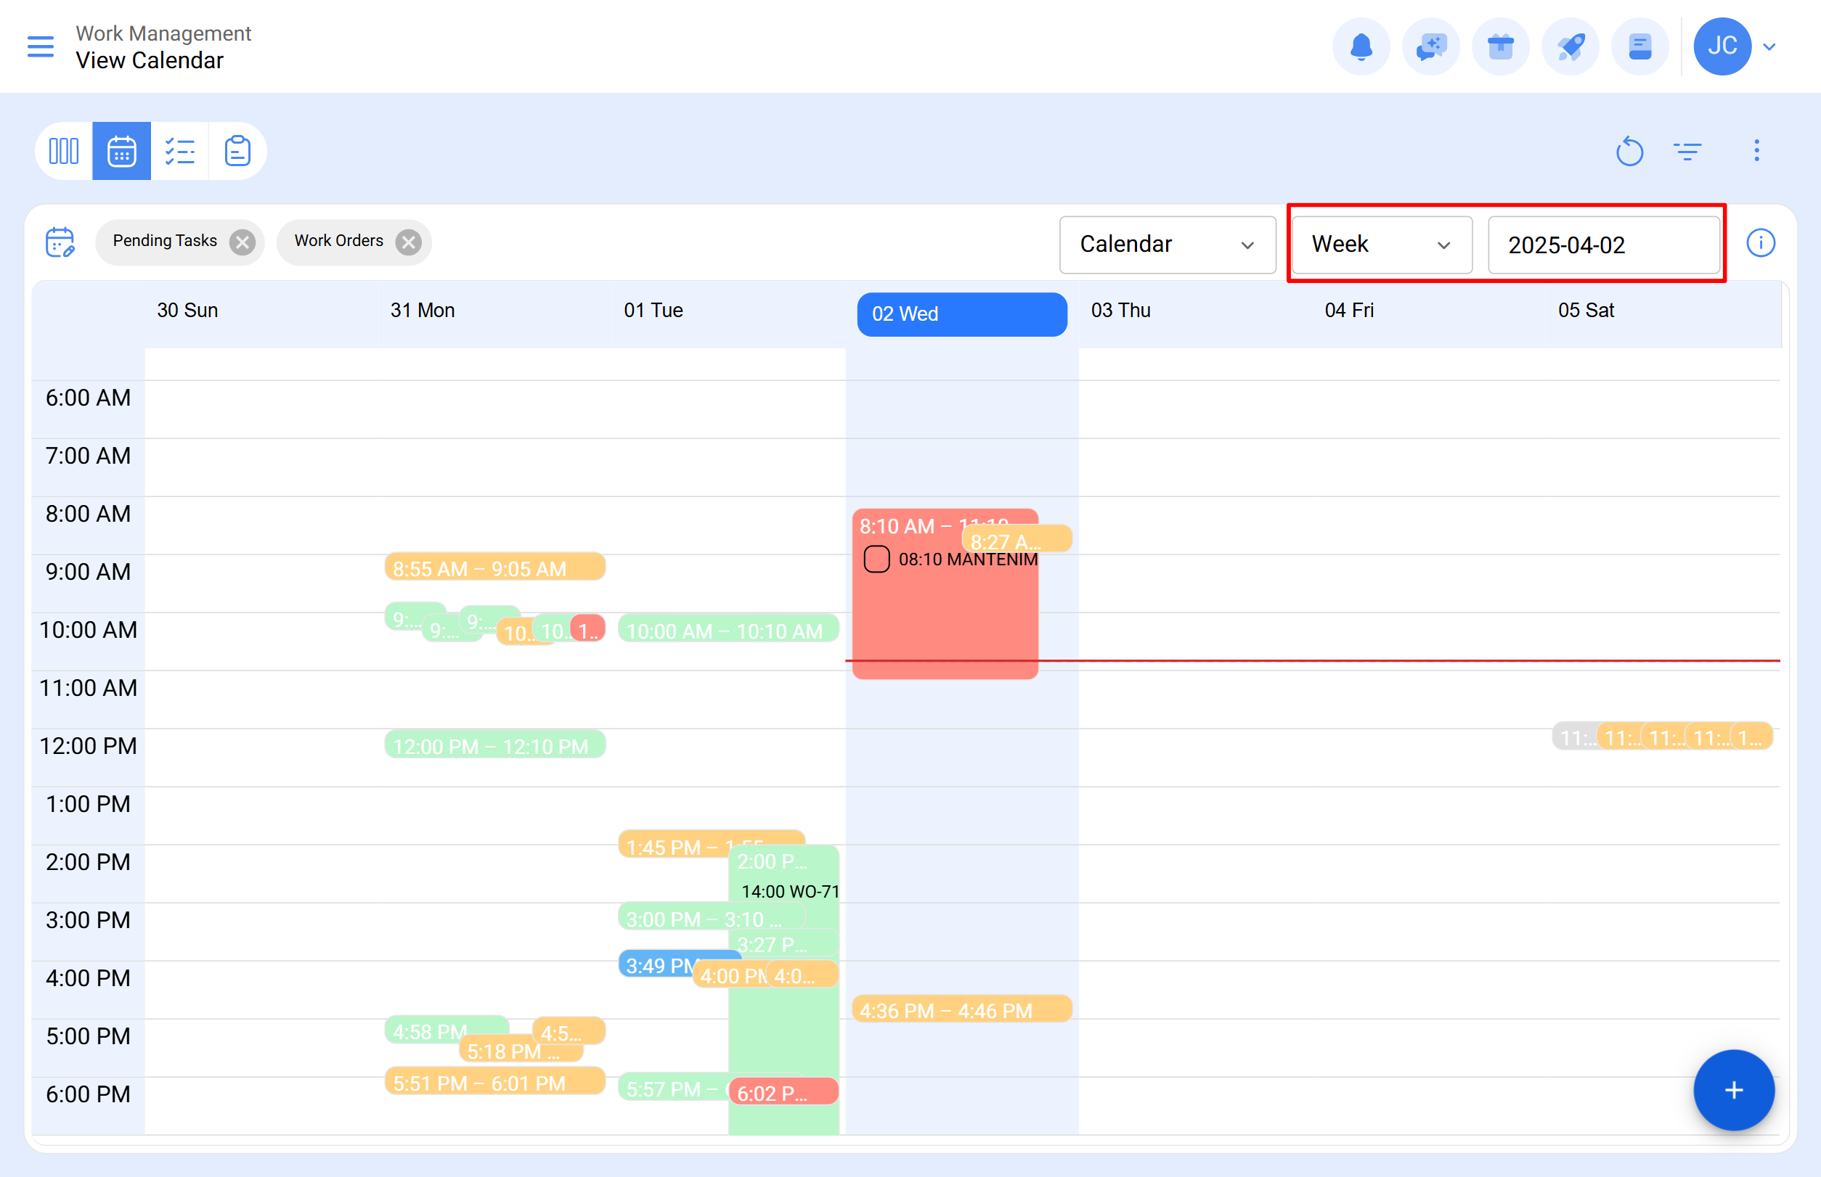1821x1177 pixels.
Task: Open notifications bell
Action: [x=1361, y=46]
